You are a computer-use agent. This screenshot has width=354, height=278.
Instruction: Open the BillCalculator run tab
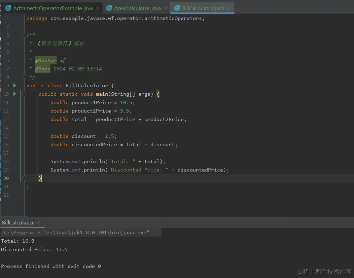(18, 223)
